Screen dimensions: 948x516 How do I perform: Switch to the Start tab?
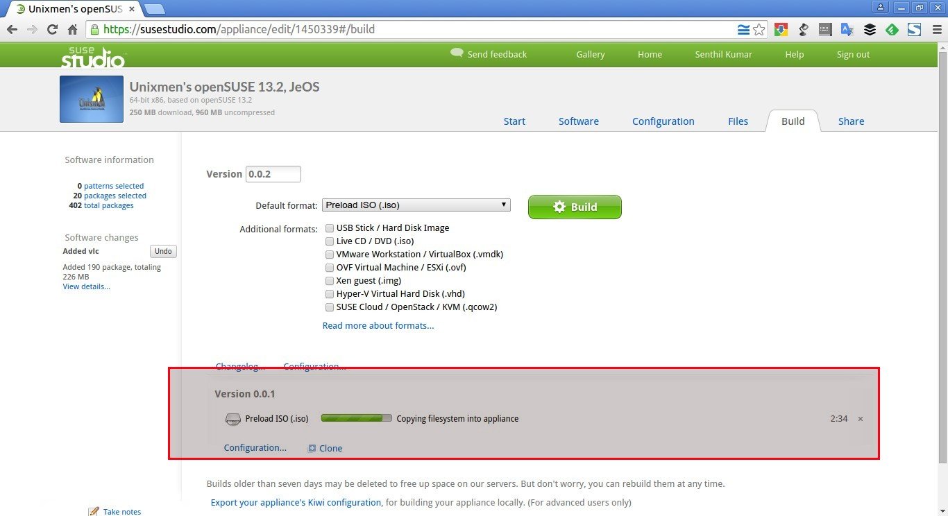(x=514, y=121)
